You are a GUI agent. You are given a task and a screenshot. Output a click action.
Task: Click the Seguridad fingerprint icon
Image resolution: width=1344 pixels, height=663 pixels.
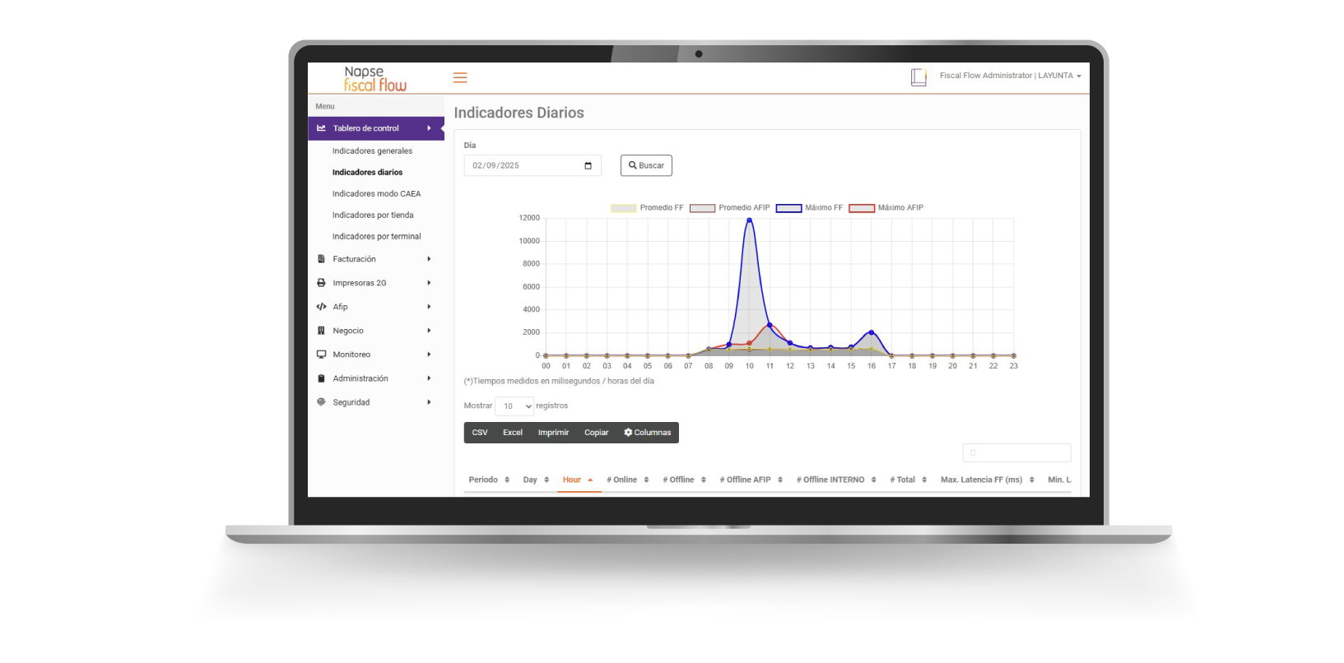tap(321, 402)
